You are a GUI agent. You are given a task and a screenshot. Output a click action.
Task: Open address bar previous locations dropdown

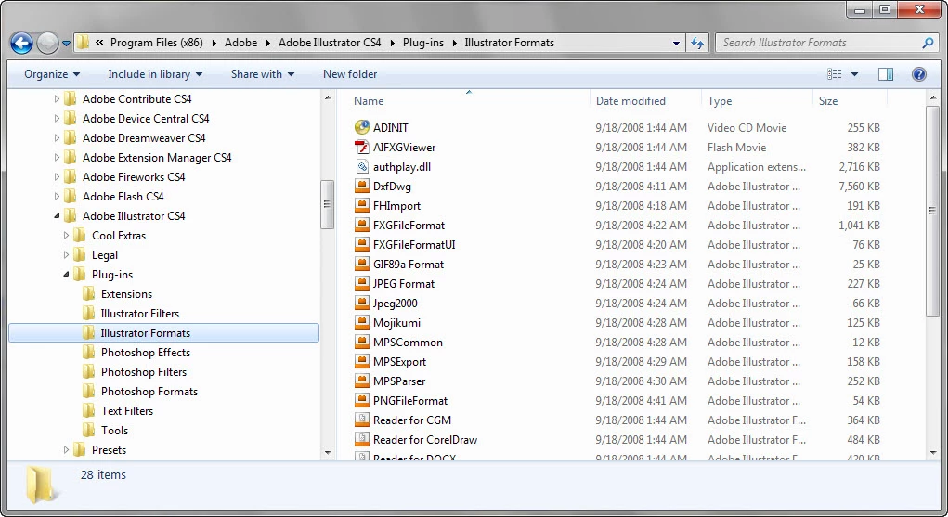click(676, 43)
